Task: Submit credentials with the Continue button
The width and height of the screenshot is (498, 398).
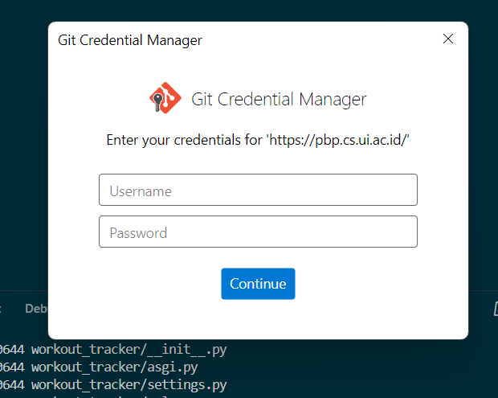Action: (258, 284)
